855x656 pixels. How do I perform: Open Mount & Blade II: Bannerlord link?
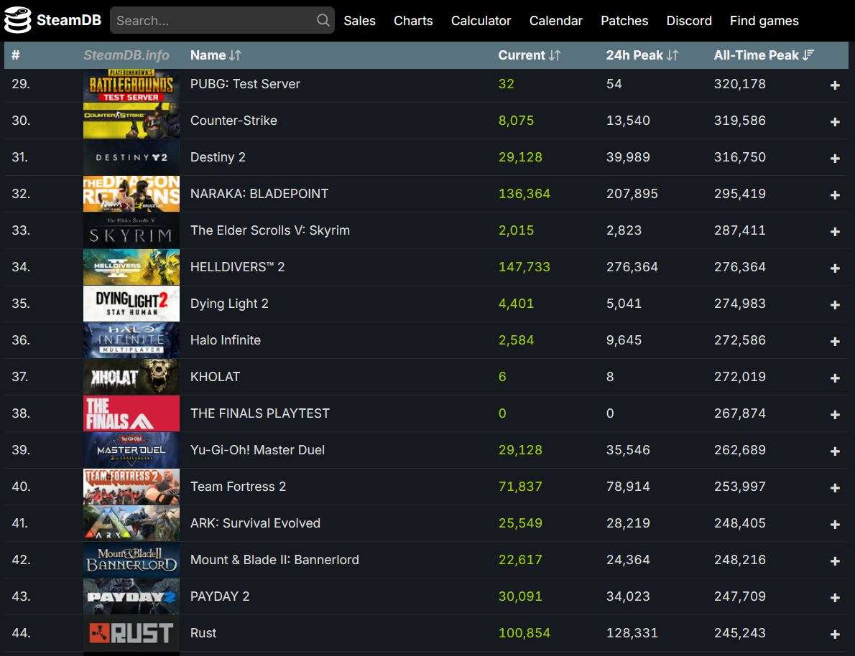[x=274, y=560]
